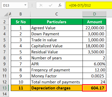Viewport: 112px width, 97px height.
Task: Select row 9 header
Action: (x=4, y=64)
